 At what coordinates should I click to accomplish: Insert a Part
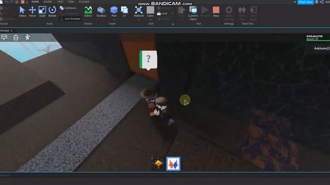[x=114, y=11]
